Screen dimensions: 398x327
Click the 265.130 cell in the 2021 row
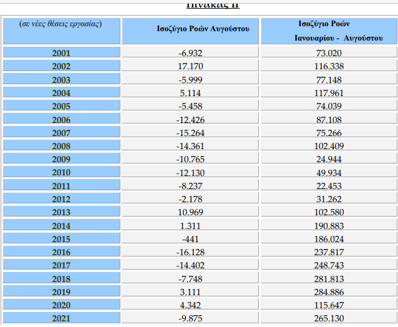[x=329, y=320]
